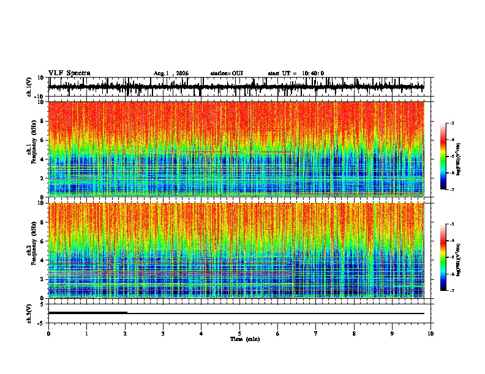Click the ch.1 spectrogram color scale bar
The image size is (485, 374).
click(443, 156)
